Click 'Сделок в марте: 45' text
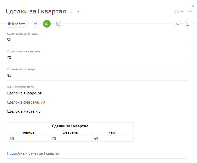This screenshot has width=197, height=163. [24, 111]
